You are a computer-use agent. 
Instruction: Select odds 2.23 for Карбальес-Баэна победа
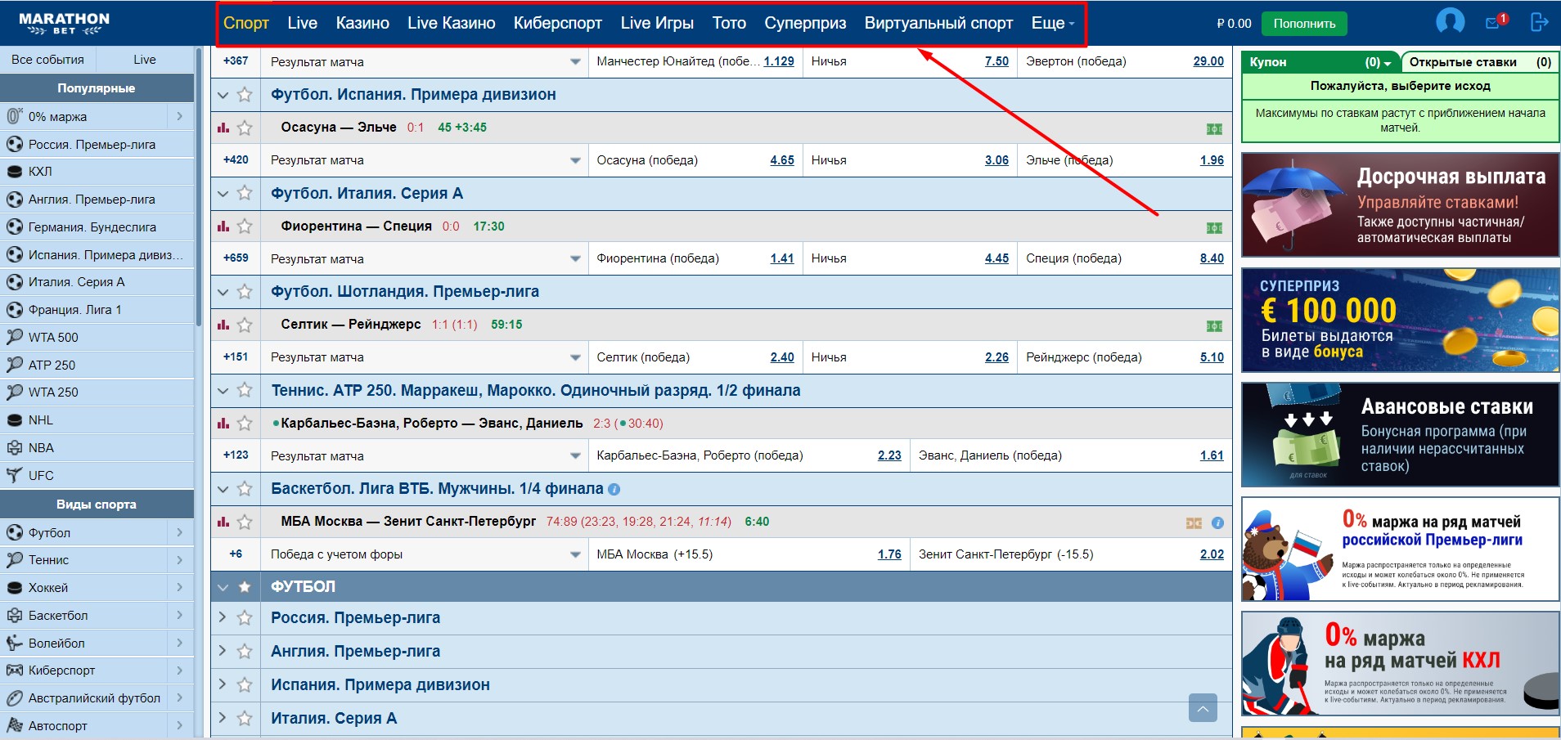(x=889, y=455)
